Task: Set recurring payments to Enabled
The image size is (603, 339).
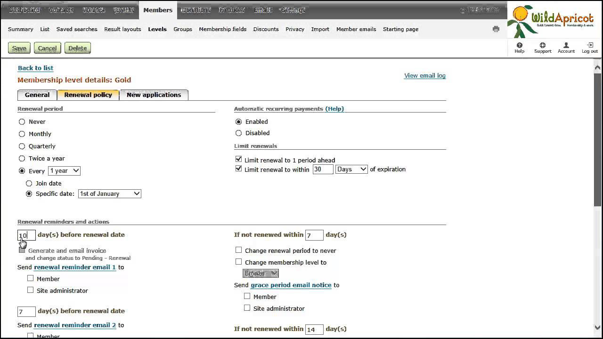Action: pyautogui.click(x=238, y=121)
